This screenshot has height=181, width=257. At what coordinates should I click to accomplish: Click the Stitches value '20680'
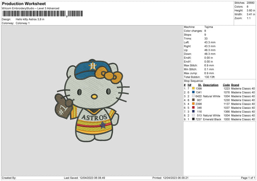251,3
